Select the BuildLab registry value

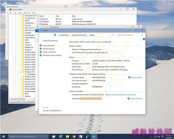pos(45,24)
